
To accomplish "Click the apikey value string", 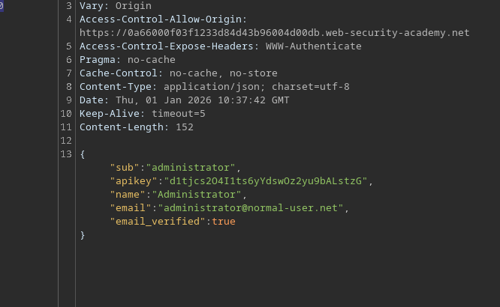I will pos(267,181).
